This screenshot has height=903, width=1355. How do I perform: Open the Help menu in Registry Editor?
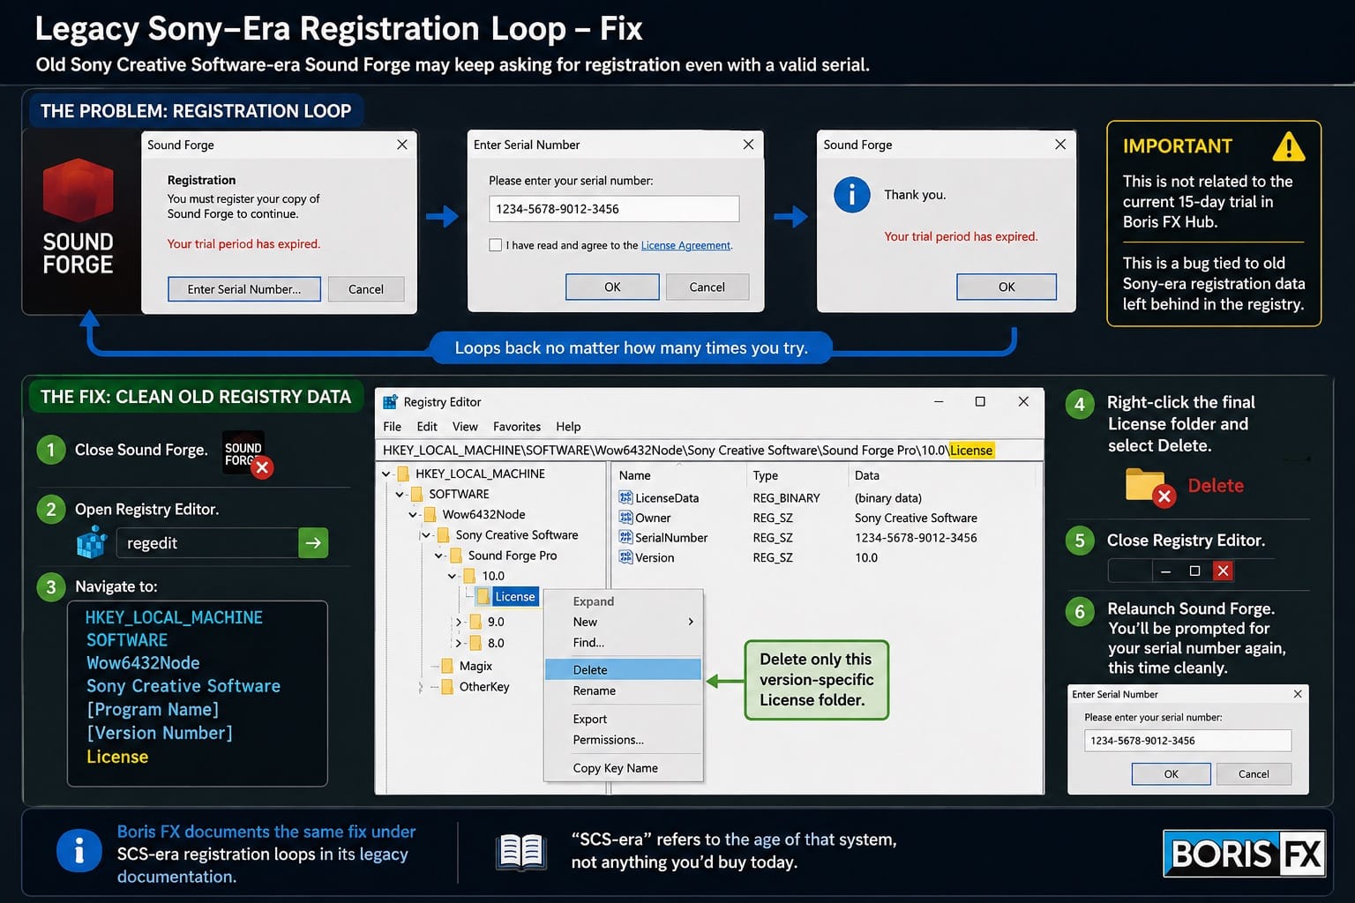(x=568, y=427)
